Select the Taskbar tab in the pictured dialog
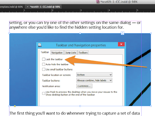Viewport: 155px width, 116px height. coord(45,52)
